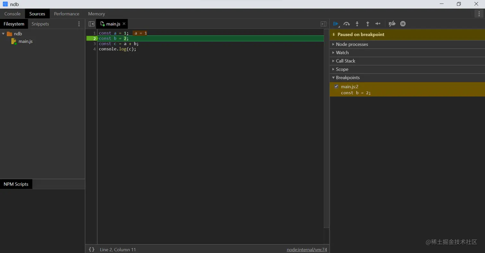Switch to the Console tab

[13, 14]
